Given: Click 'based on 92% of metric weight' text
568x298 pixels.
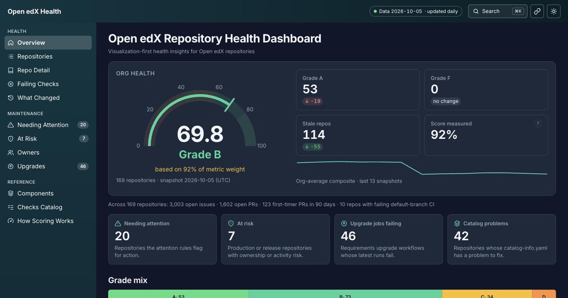Looking at the screenshot, I should tap(200, 169).
